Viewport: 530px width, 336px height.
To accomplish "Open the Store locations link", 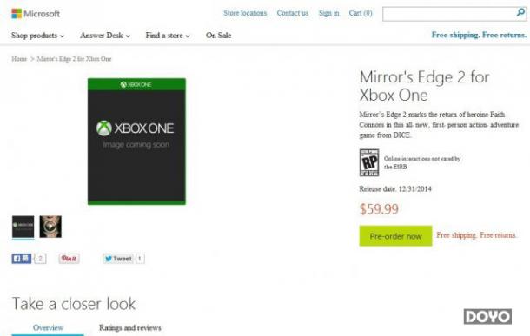I will (x=245, y=13).
